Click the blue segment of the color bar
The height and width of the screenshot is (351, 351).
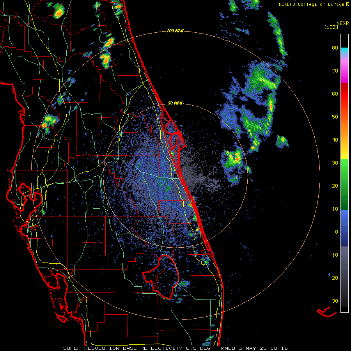344,228
